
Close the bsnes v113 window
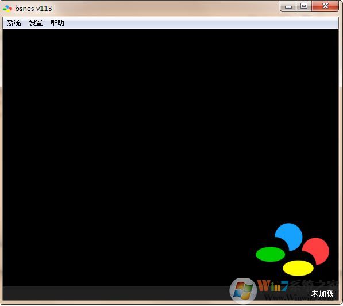[x=325, y=6]
